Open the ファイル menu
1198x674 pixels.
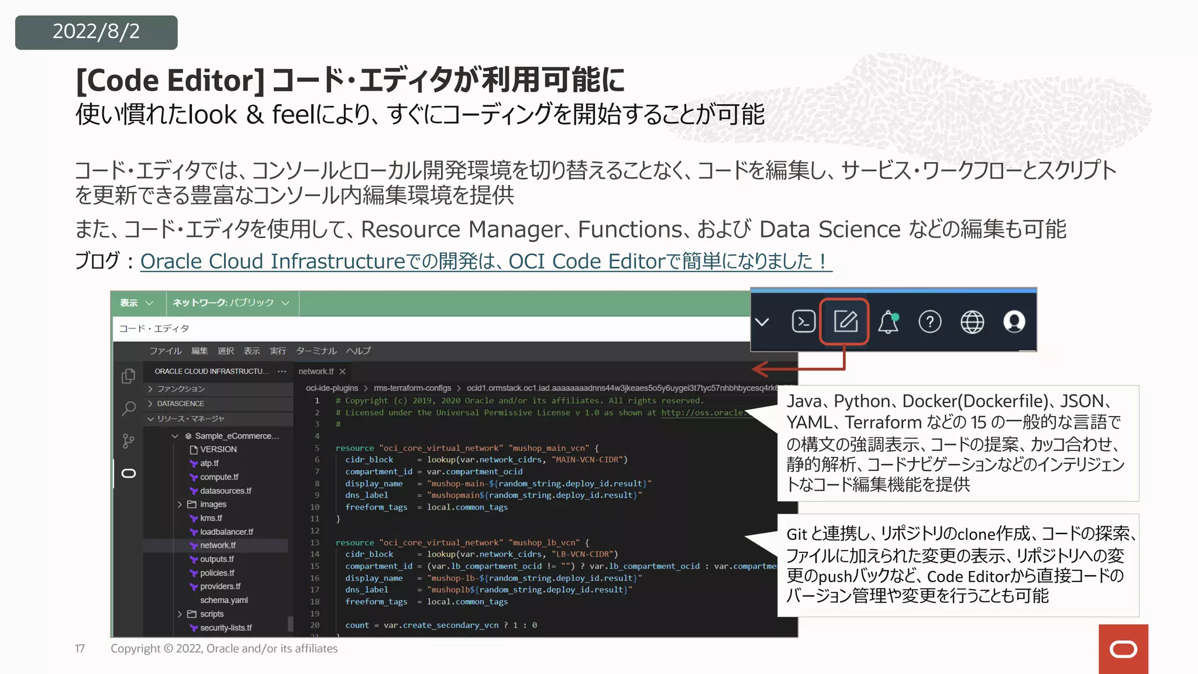[166, 351]
